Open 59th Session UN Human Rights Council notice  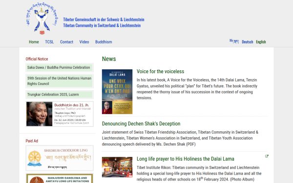[x=60, y=81]
